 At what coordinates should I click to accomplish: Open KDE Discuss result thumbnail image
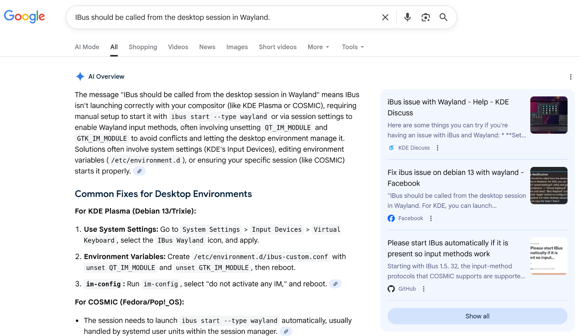549,115
